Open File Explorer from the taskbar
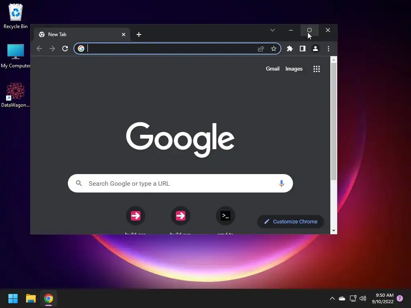Image resolution: width=411 pixels, height=308 pixels. pos(31,298)
